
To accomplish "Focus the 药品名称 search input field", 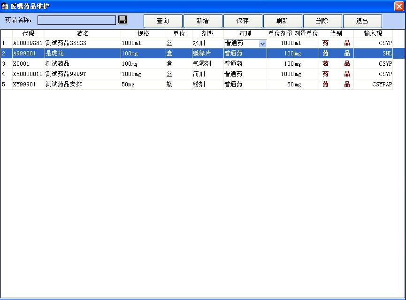I will tap(77, 20).
